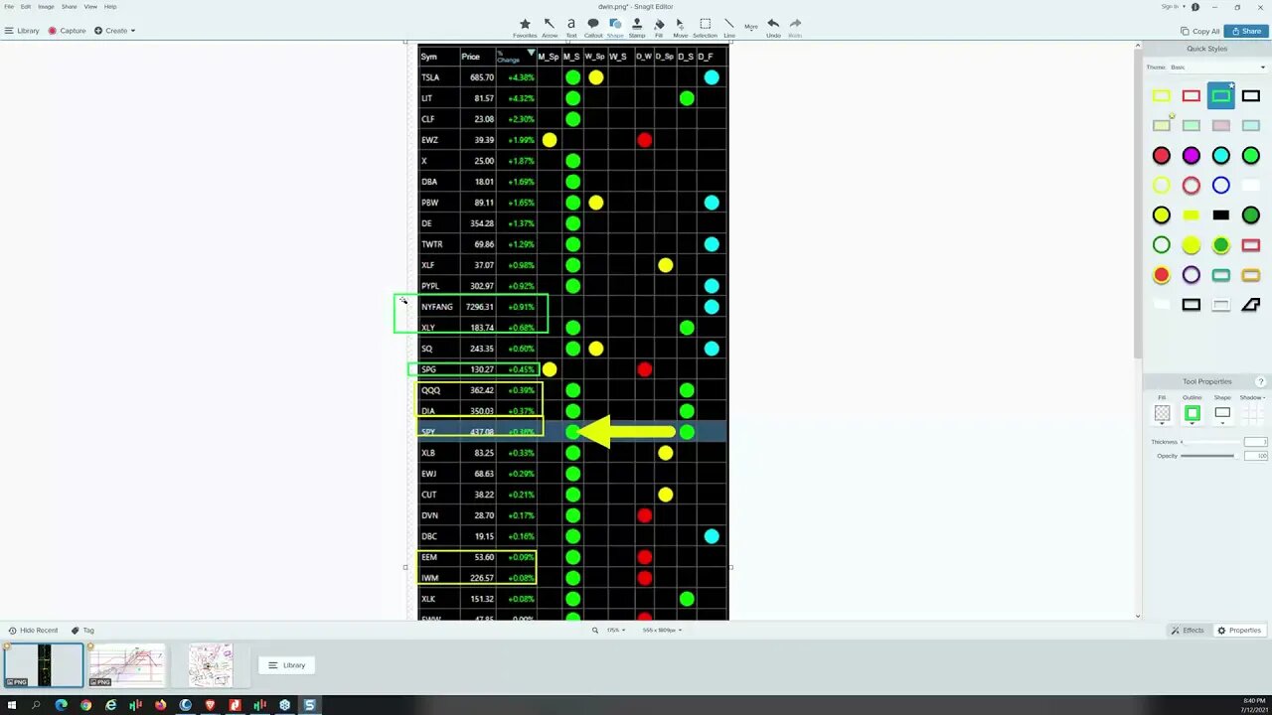
Task: Toggle the Properties panel
Action: (x=1239, y=631)
